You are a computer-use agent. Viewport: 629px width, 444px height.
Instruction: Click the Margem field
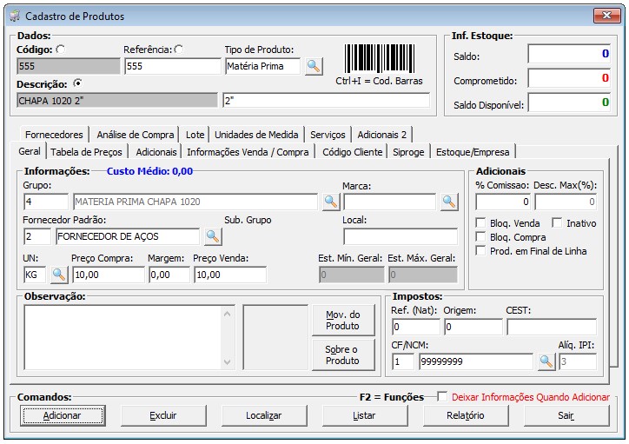pyautogui.click(x=169, y=275)
